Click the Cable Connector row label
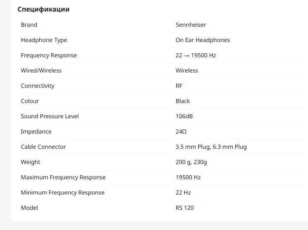This screenshot has width=308, height=230. 43,147
